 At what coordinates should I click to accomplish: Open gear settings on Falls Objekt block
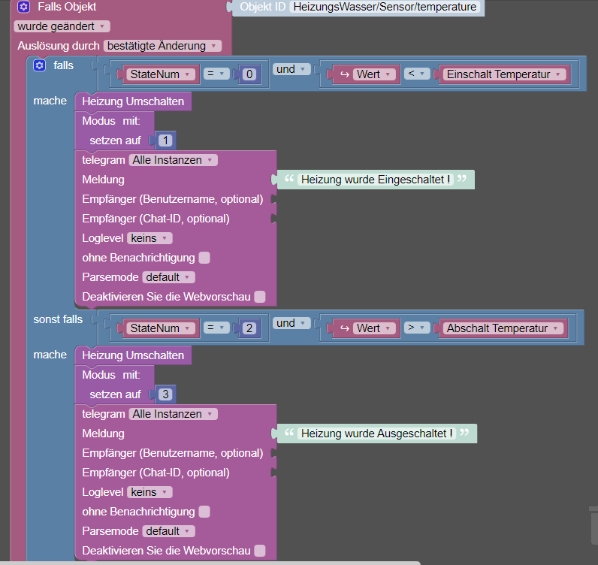[23, 7]
